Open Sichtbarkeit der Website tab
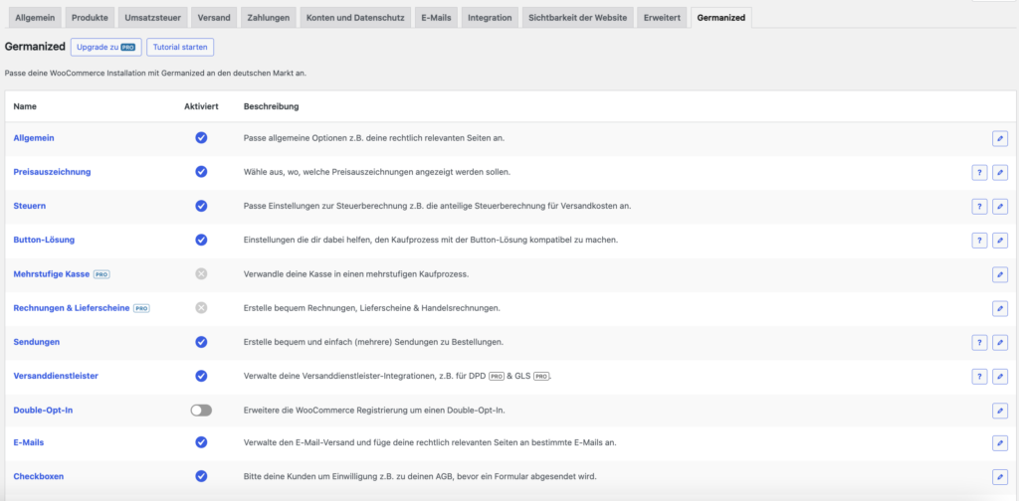This screenshot has width=1019, height=501. coord(578,18)
